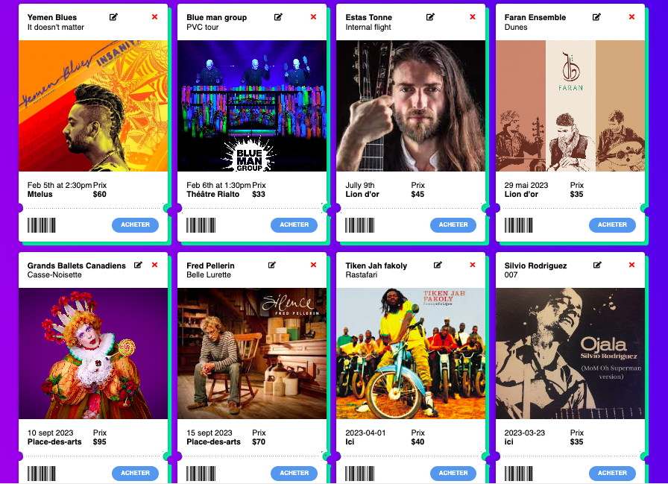Click the Yemen Blues ticket barcode
This screenshot has height=484, width=668.
pos(42,225)
